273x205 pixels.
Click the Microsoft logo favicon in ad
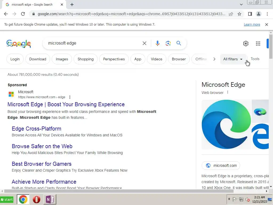pyautogui.click(x=11, y=94)
